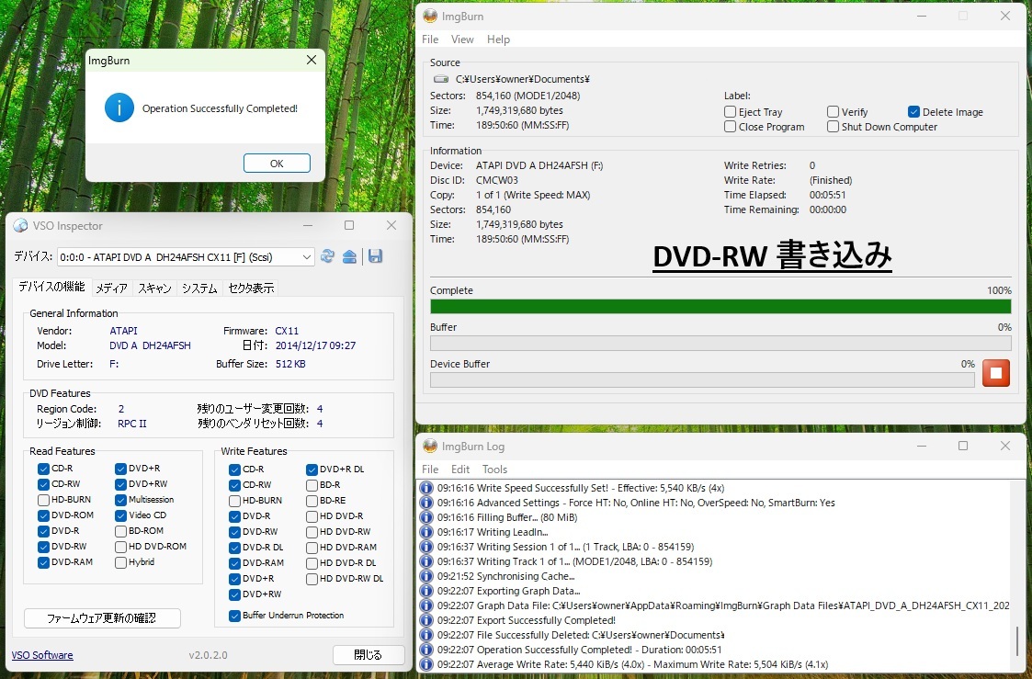1032x679 pixels.
Task: Click the green Complete progress bar
Action: tap(720, 307)
